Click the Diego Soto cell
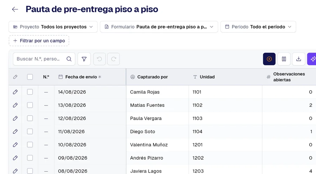The image size is (316, 174). click(x=157, y=132)
